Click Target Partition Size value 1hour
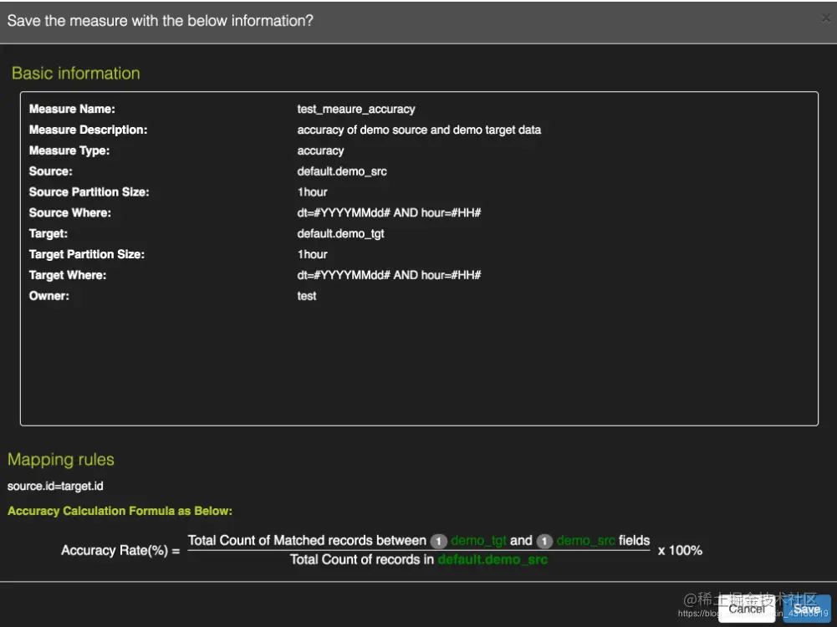This screenshot has width=837, height=627. [312, 254]
